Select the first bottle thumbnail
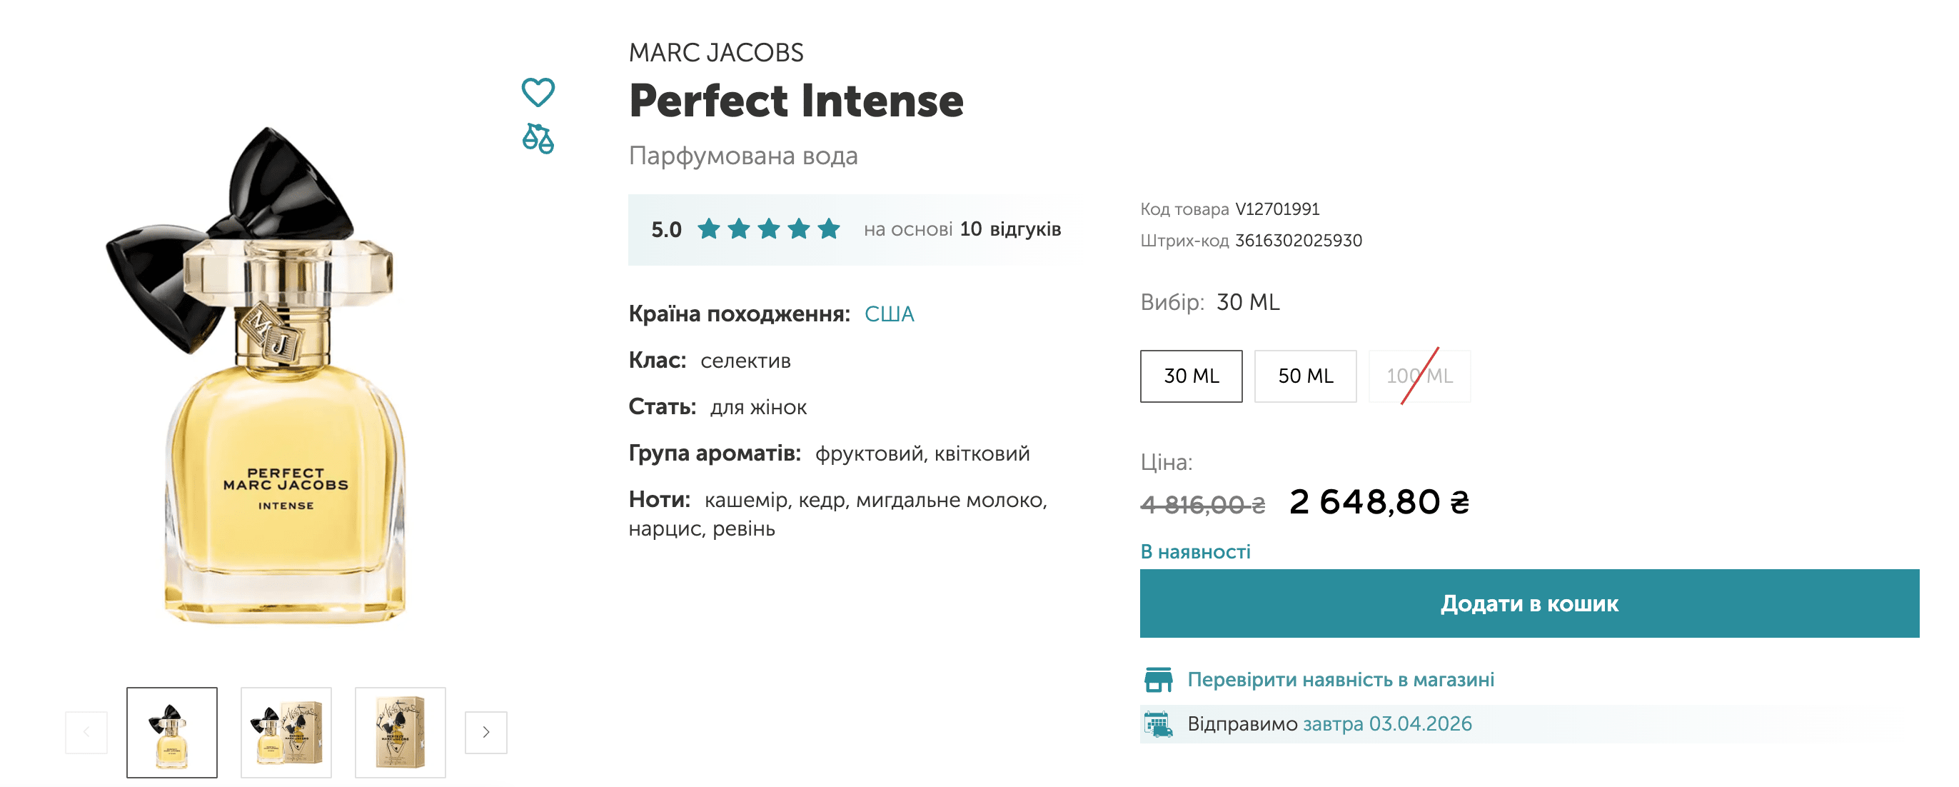This screenshot has height=787, width=1959. tap(172, 731)
